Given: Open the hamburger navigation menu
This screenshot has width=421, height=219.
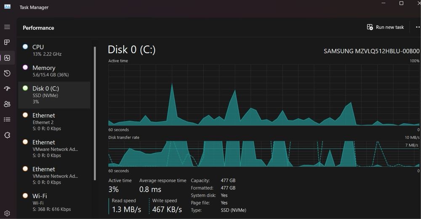Looking at the screenshot, I should (7, 27).
